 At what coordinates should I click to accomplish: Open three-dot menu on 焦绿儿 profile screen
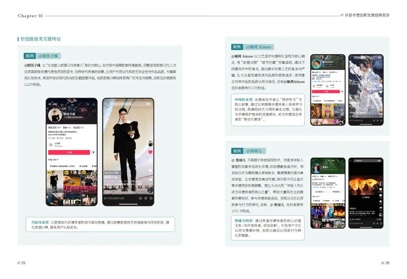pyautogui.click(x=342, y=161)
